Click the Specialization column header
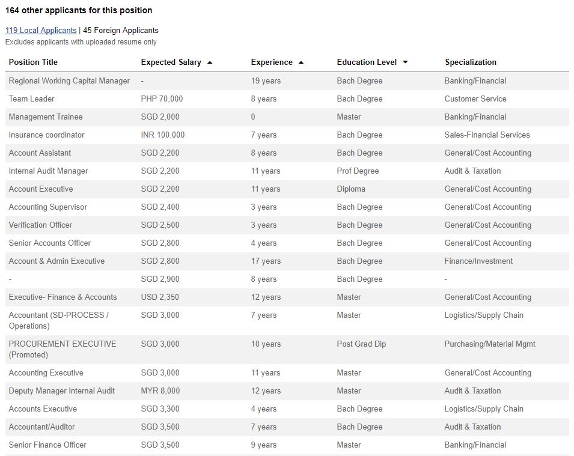The height and width of the screenshot is (456, 574). [471, 62]
